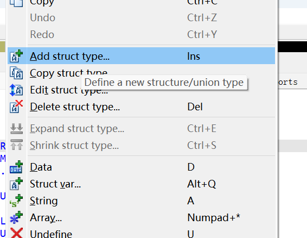This screenshot has width=307, height=238.
Task: Choose Delete struct type from menu
Action: tap(141, 107)
